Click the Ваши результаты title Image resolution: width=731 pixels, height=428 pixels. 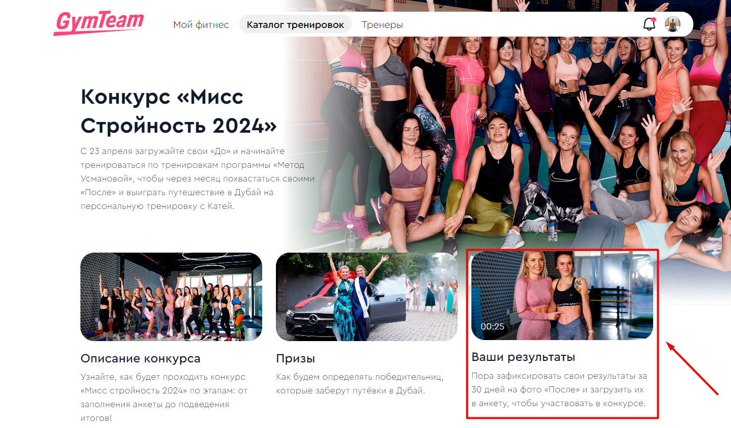point(523,357)
